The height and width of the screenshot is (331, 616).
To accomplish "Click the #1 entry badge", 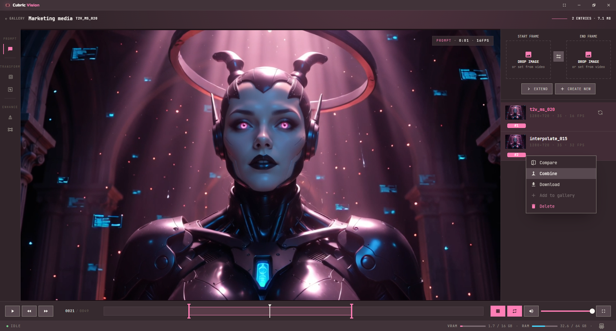I will coord(517,126).
